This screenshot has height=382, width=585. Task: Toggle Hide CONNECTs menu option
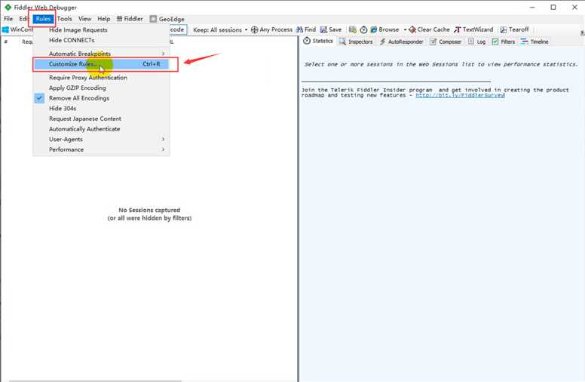pos(101,40)
